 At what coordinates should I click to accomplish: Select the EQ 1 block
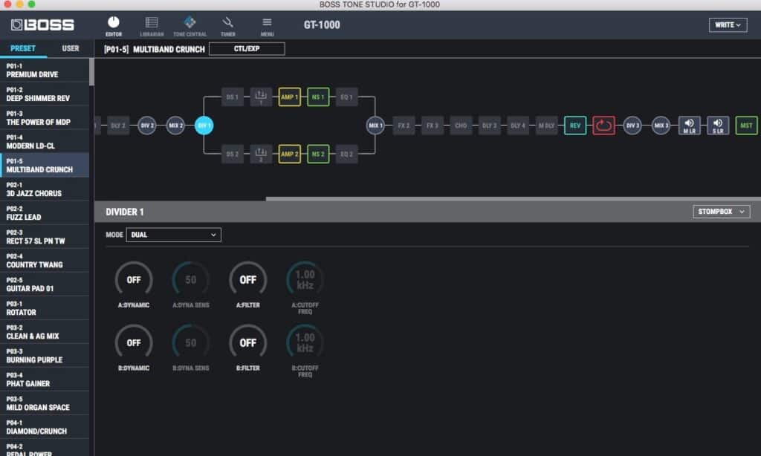coord(346,97)
